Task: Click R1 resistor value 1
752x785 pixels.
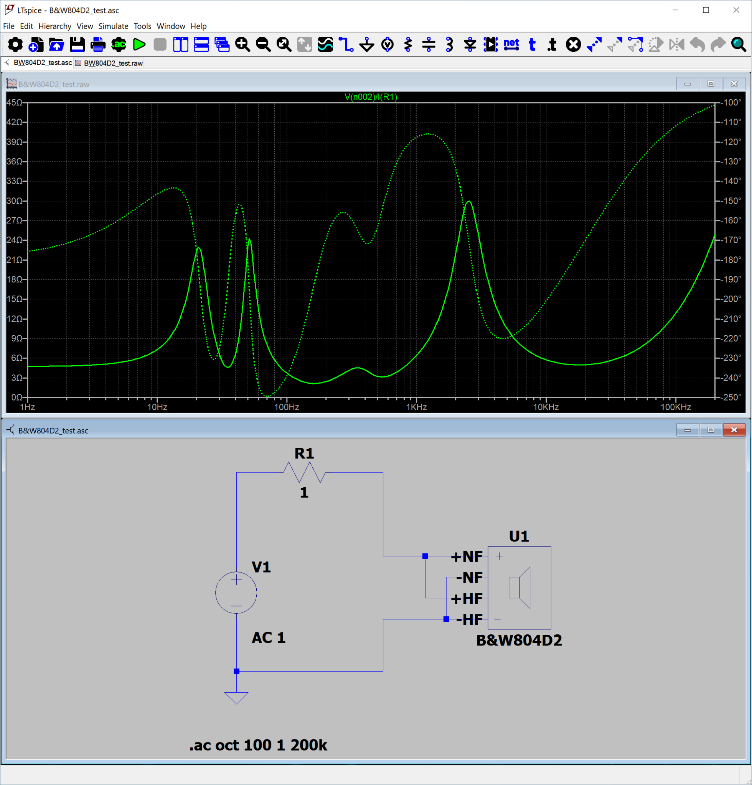Action: pos(304,492)
